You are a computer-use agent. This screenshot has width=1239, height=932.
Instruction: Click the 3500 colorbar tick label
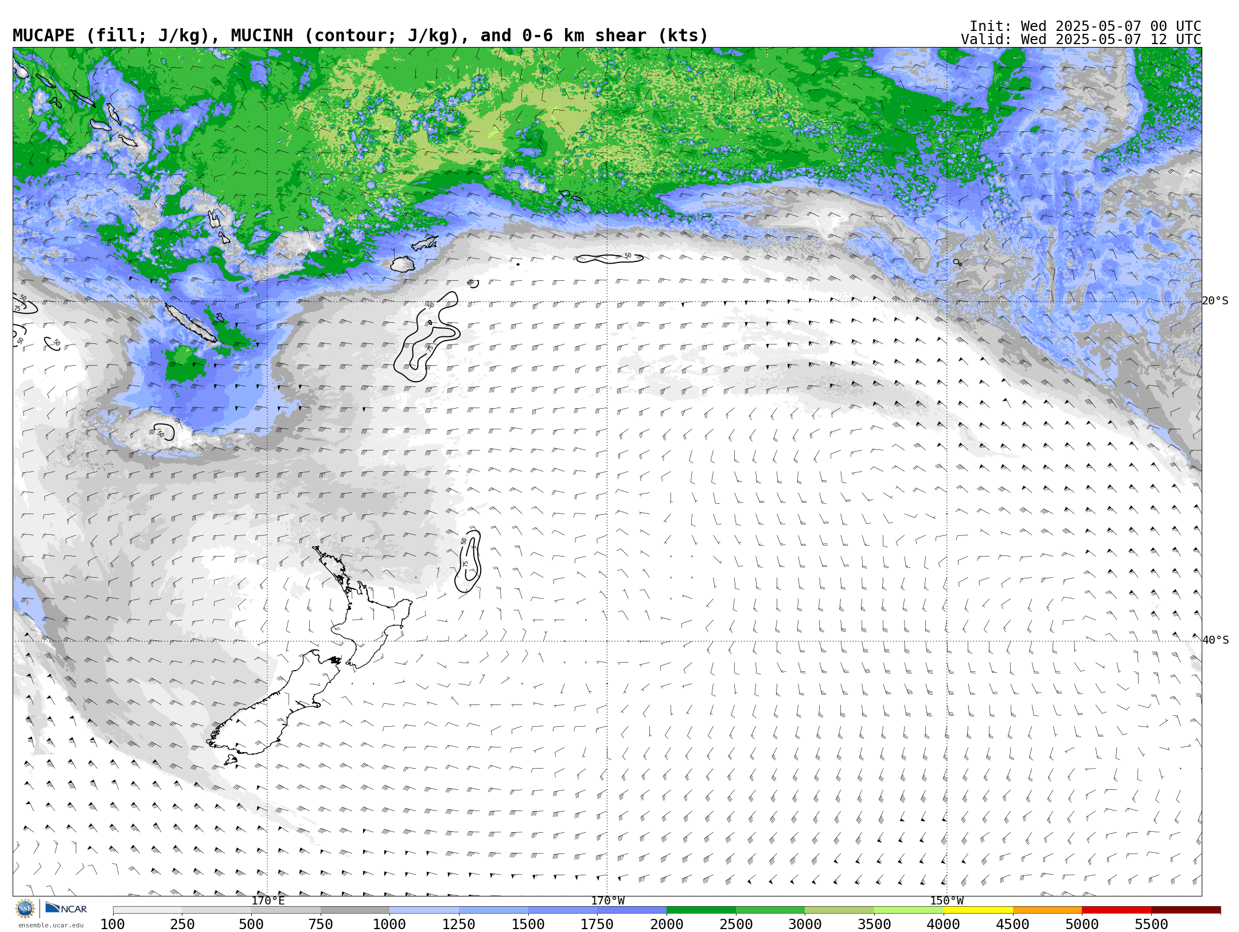(874, 925)
